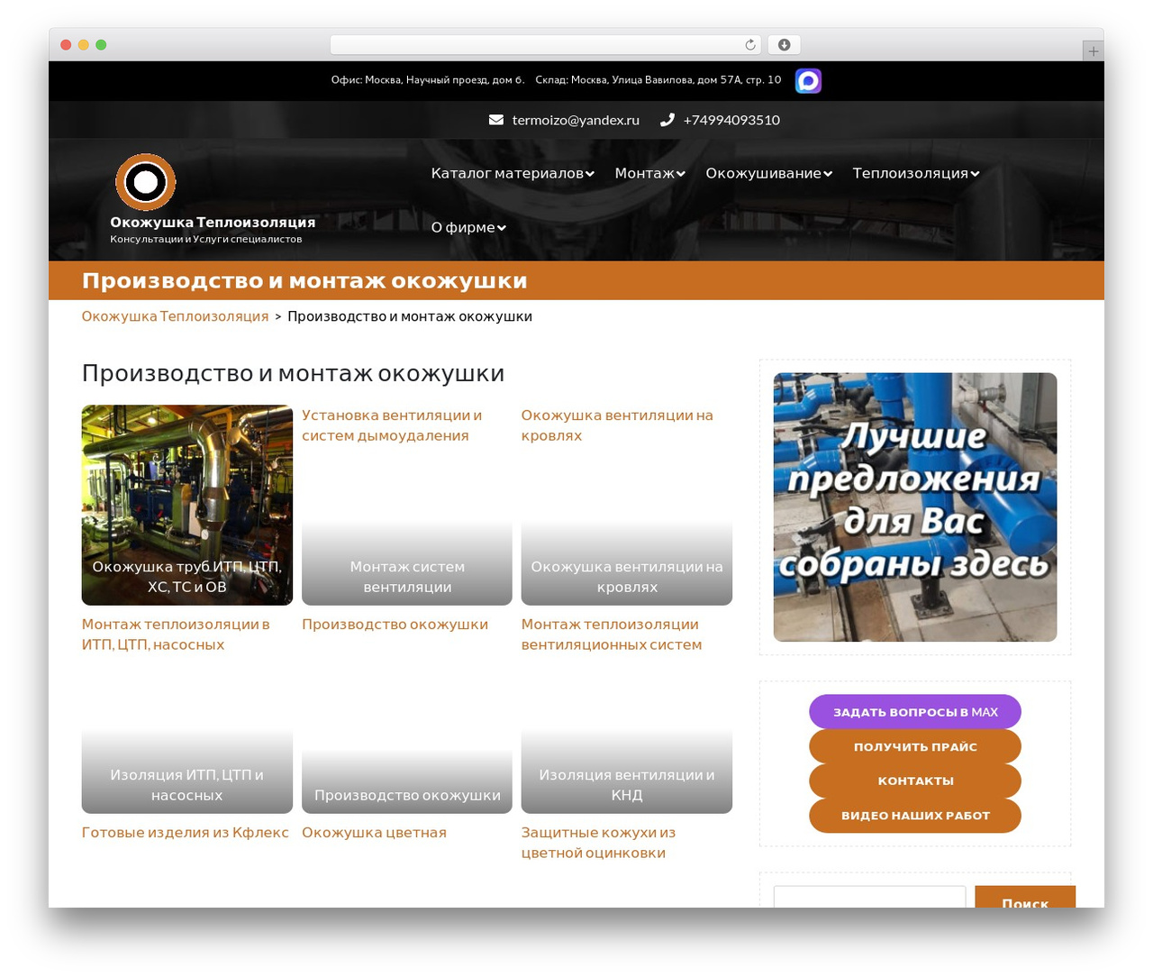Reload page using browser refresh icon
This screenshot has height=977, width=1153.
point(750,45)
